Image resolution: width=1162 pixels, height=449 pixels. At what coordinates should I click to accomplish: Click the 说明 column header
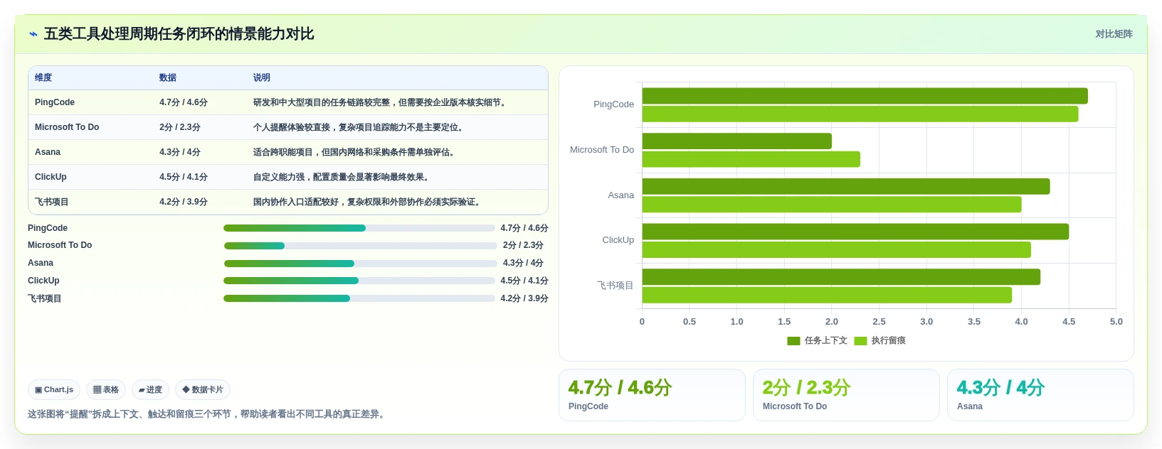[262, 77]
